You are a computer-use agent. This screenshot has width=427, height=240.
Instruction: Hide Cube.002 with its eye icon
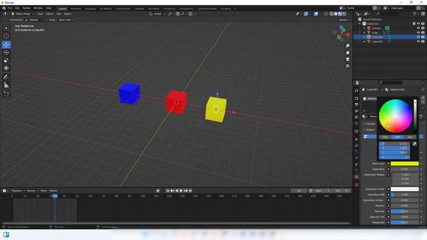point(418,41)
